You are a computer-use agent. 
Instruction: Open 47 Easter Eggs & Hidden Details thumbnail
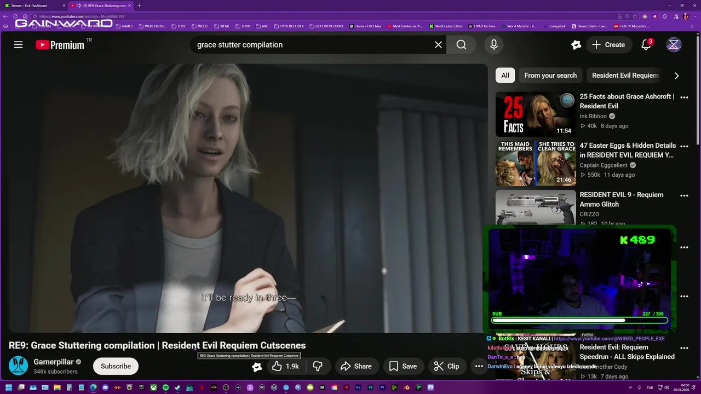(x=536, y=163)
